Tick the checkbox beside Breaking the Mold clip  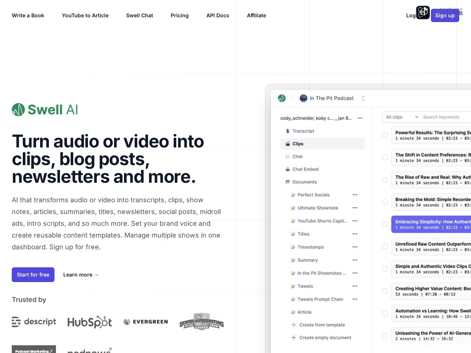pyautogui.click(x=385, y=202)
